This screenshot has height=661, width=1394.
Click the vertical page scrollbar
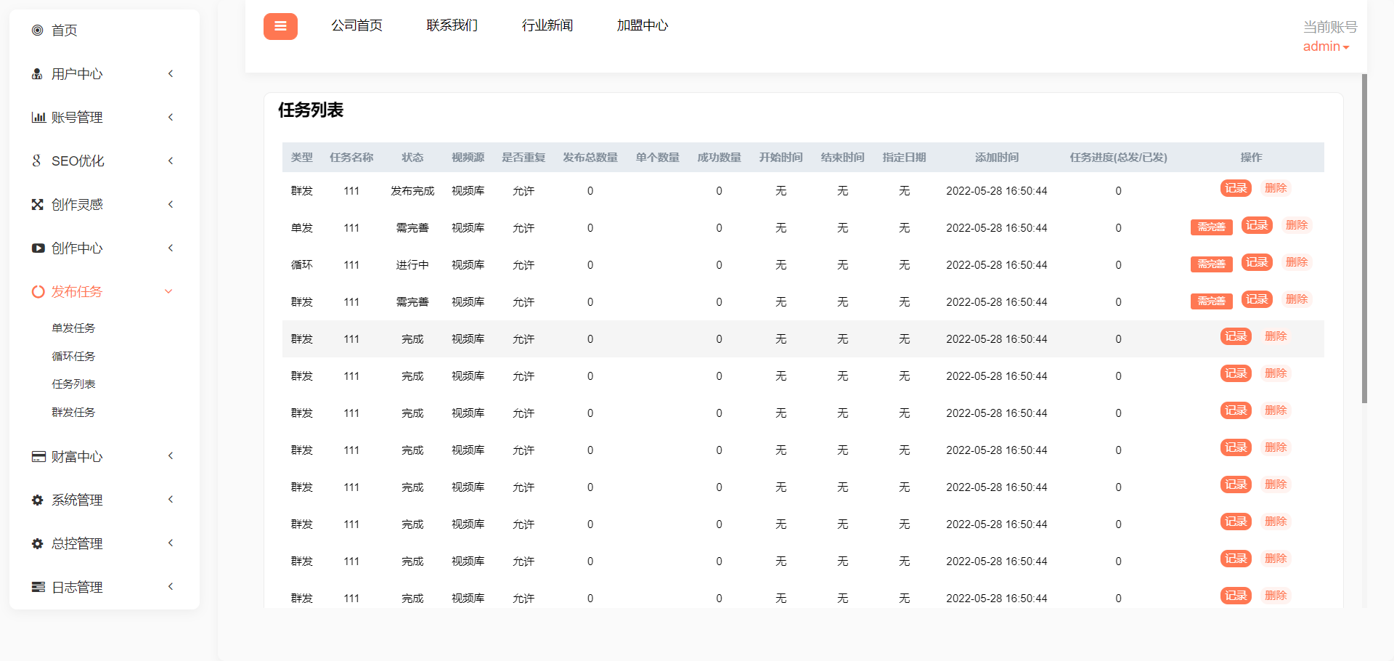tap(1364, 240)
